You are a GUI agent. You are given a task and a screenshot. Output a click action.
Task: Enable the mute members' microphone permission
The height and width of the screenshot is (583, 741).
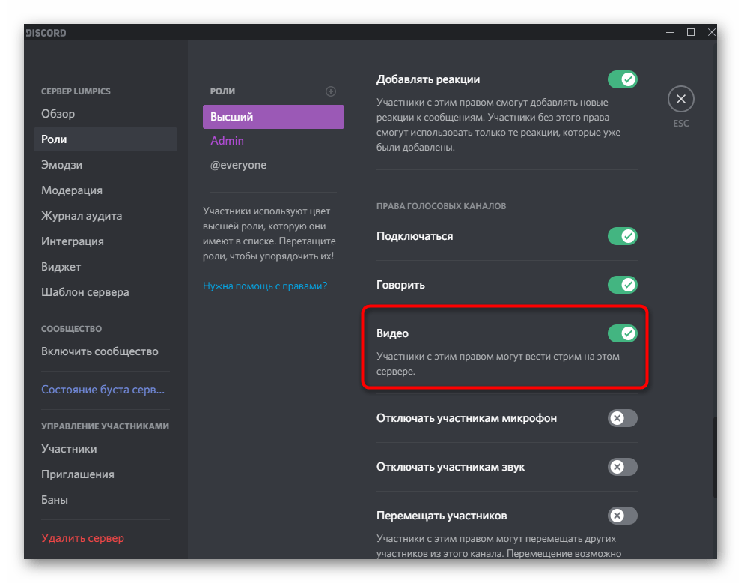622,418
